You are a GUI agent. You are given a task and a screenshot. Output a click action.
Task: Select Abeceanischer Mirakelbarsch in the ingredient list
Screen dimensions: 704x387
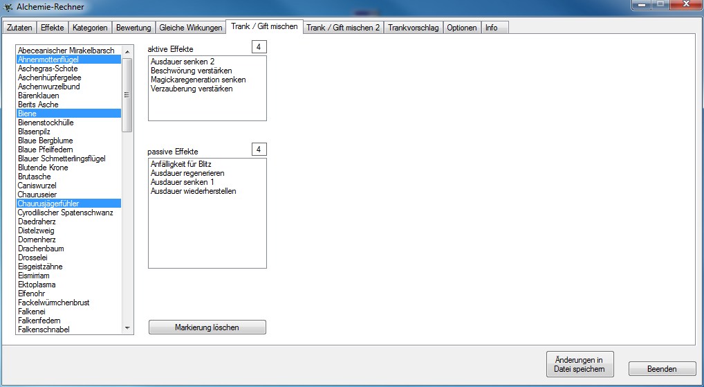tap(66, 51)
